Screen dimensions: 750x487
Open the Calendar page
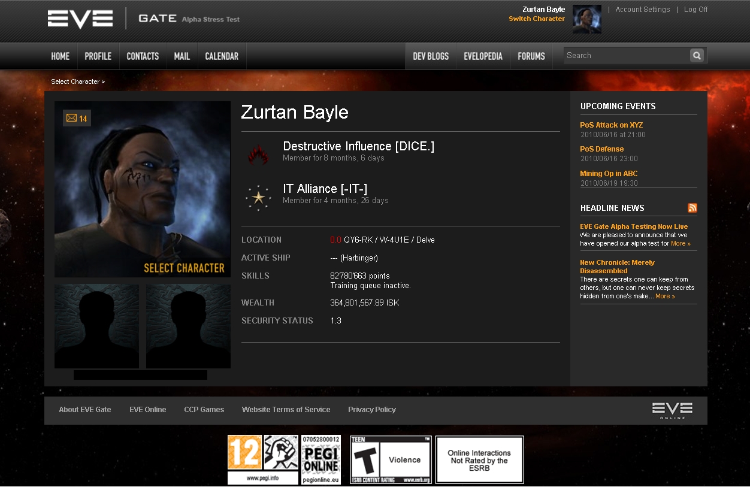[222, 56]
